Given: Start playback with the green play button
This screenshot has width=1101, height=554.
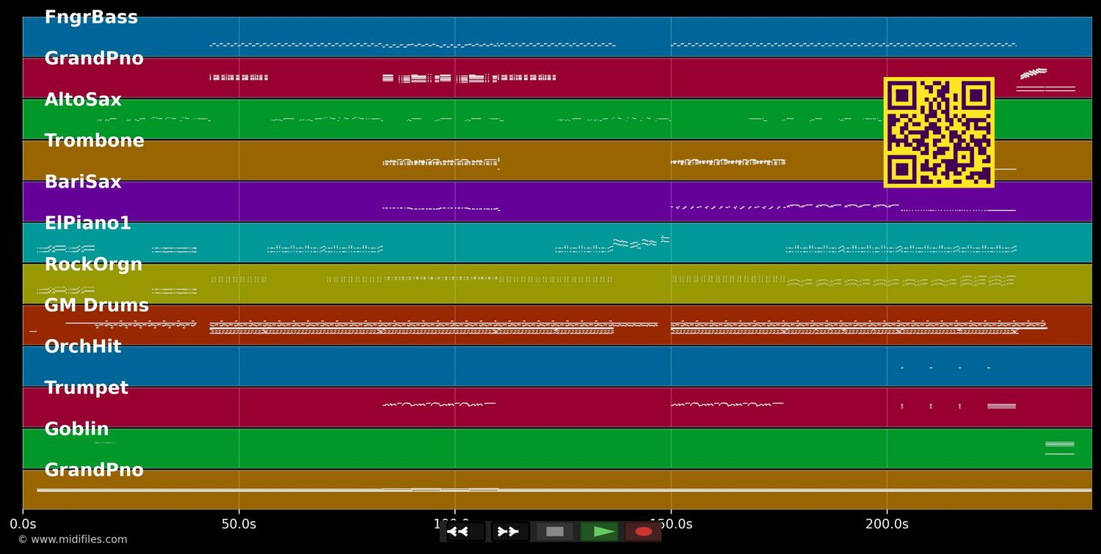Looking at the screenshot, I should pyautogui.click(x=600, y=531).
